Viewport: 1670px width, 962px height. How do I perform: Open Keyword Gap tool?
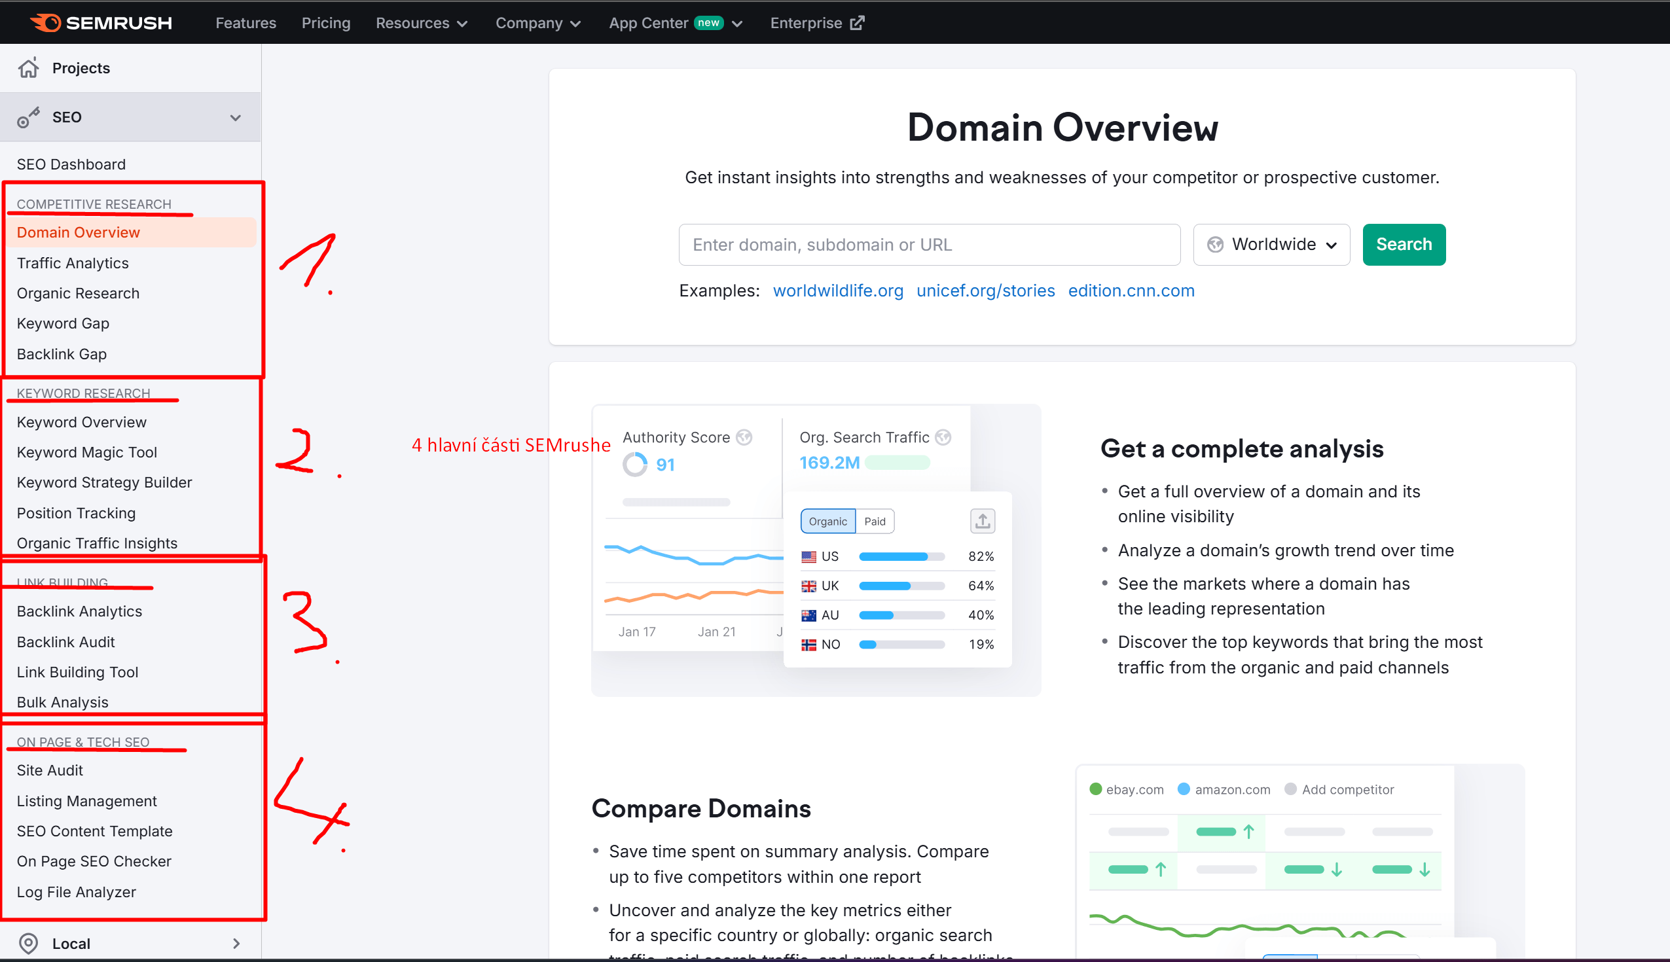coord(63,324)
